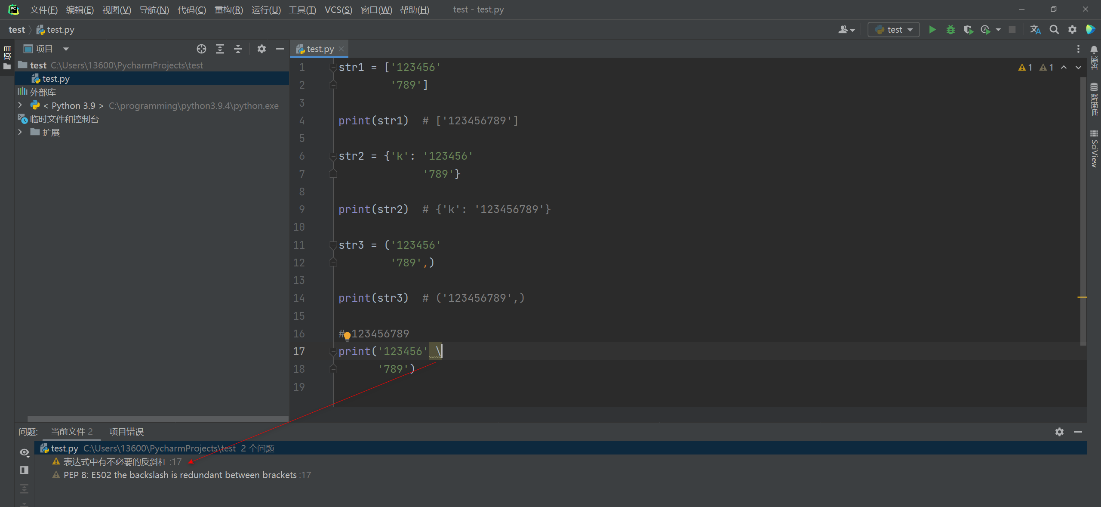Toggle code folding marker on line 11
1101x507 pixels.
[333, 245]
